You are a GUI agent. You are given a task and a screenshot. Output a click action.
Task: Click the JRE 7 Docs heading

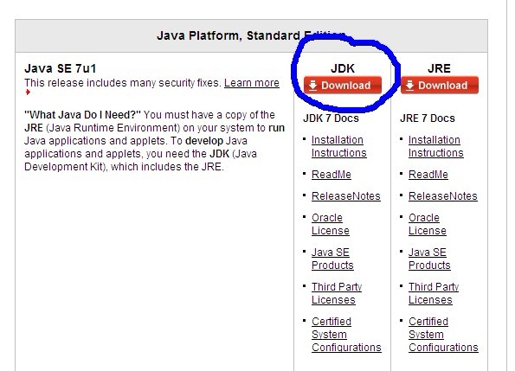coord(428,118)
